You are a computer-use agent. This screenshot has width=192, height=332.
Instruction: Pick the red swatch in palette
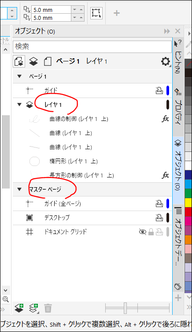188,212
